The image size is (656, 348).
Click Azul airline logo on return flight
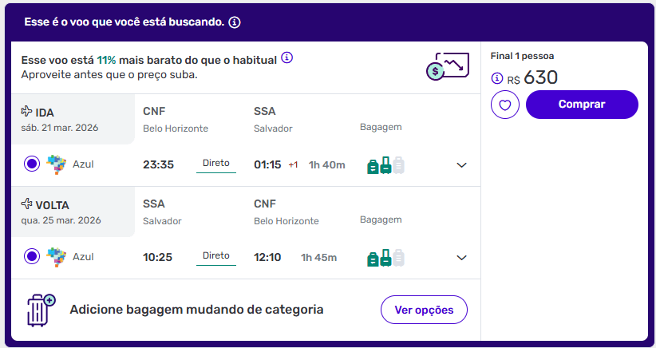click(56, 257)
